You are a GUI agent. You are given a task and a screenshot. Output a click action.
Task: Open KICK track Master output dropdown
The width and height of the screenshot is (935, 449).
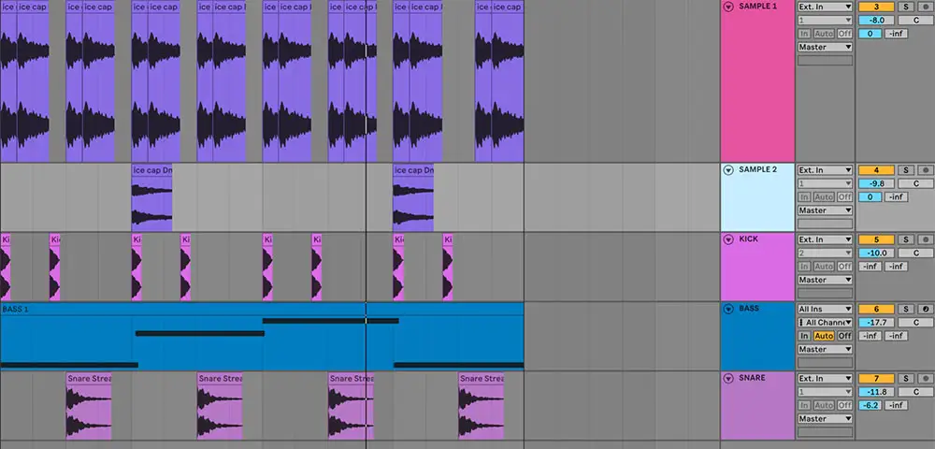coord(825,280)
